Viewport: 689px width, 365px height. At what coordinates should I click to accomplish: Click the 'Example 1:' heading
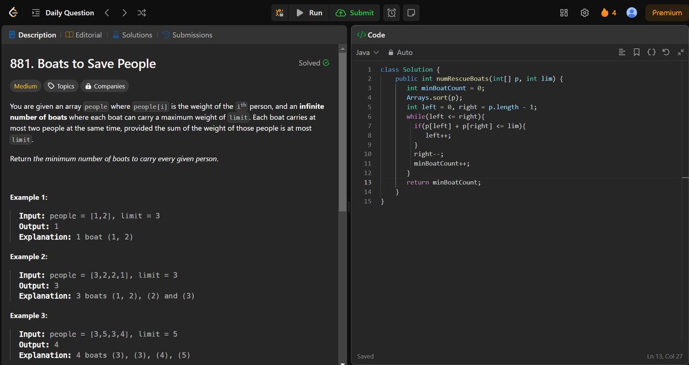pyautogui.click(x=29, y=197)
